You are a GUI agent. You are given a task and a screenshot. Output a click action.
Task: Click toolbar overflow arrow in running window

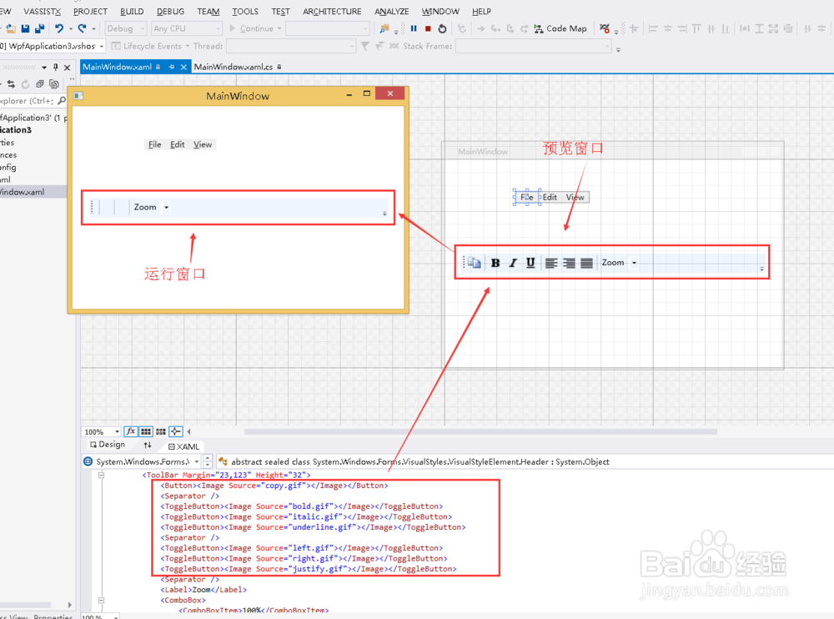click(x=384, y=214)
